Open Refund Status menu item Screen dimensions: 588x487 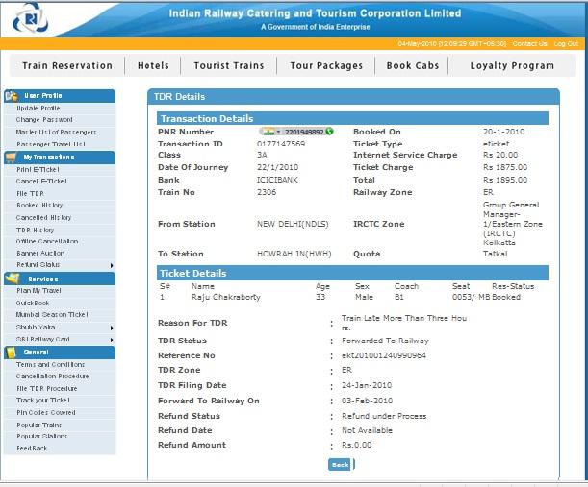coord(38,265)
